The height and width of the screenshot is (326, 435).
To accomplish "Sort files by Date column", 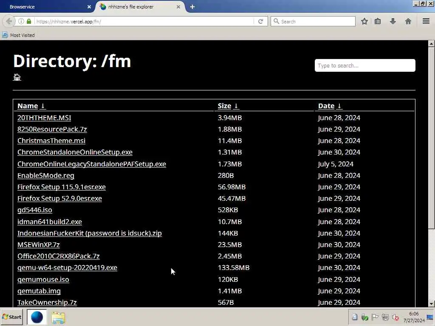I will tap(330, 106).
